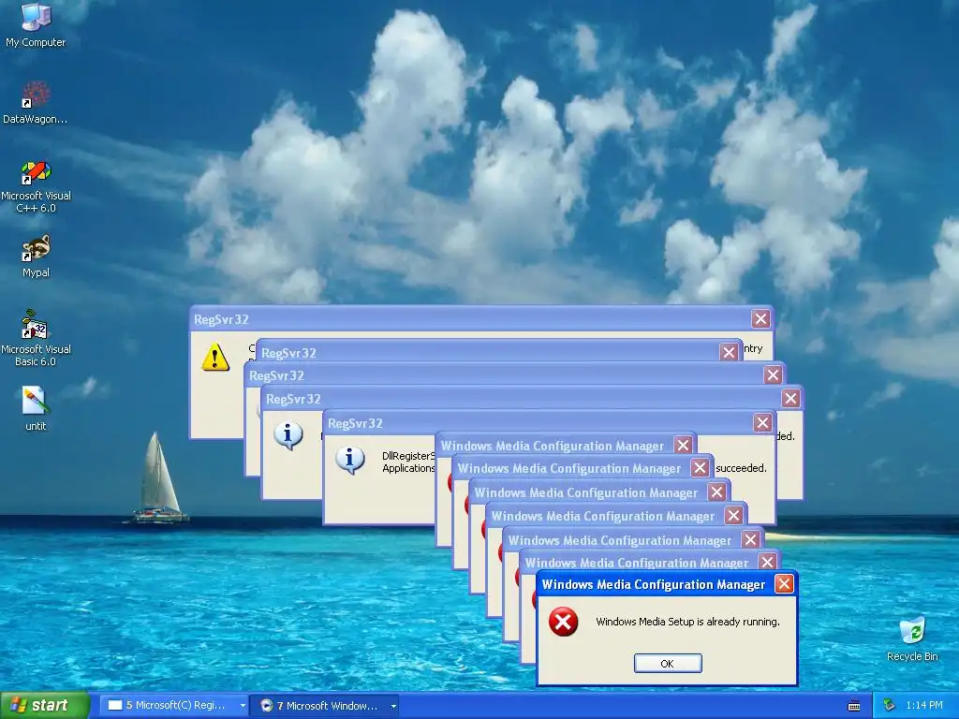Click the 1:14 PM taskbar clock
The width and height of the screenshot is (959, 719).
point(924,706)
